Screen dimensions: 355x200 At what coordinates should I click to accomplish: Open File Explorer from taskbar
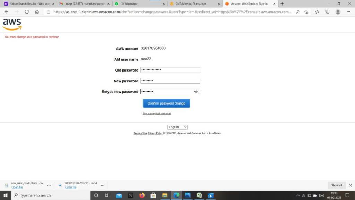pyautogui.click(x=165, y=195)
